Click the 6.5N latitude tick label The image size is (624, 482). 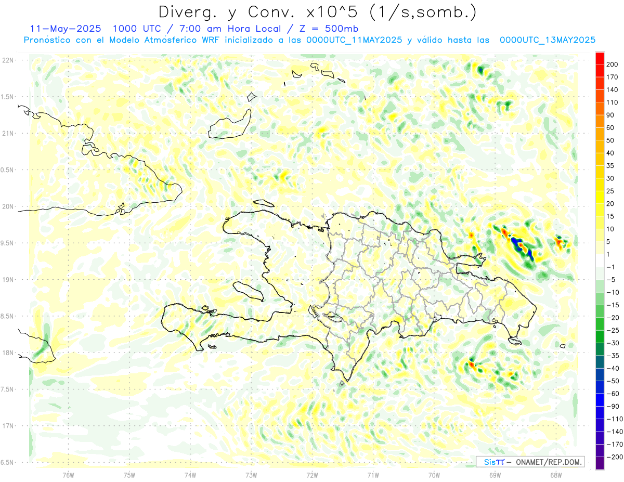pos(7,462)
